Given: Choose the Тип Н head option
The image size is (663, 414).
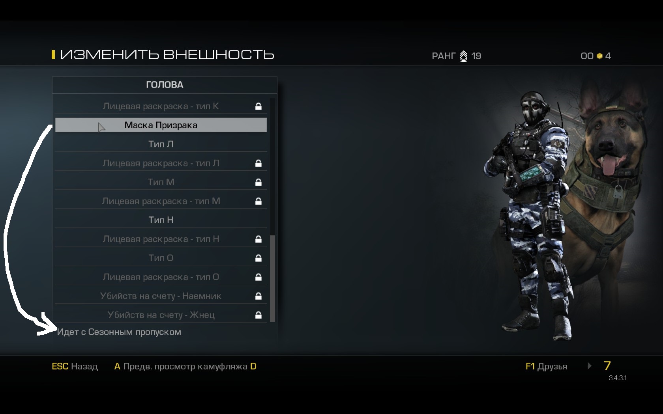Looking at the screenshot, I should [x=161, y=220].
